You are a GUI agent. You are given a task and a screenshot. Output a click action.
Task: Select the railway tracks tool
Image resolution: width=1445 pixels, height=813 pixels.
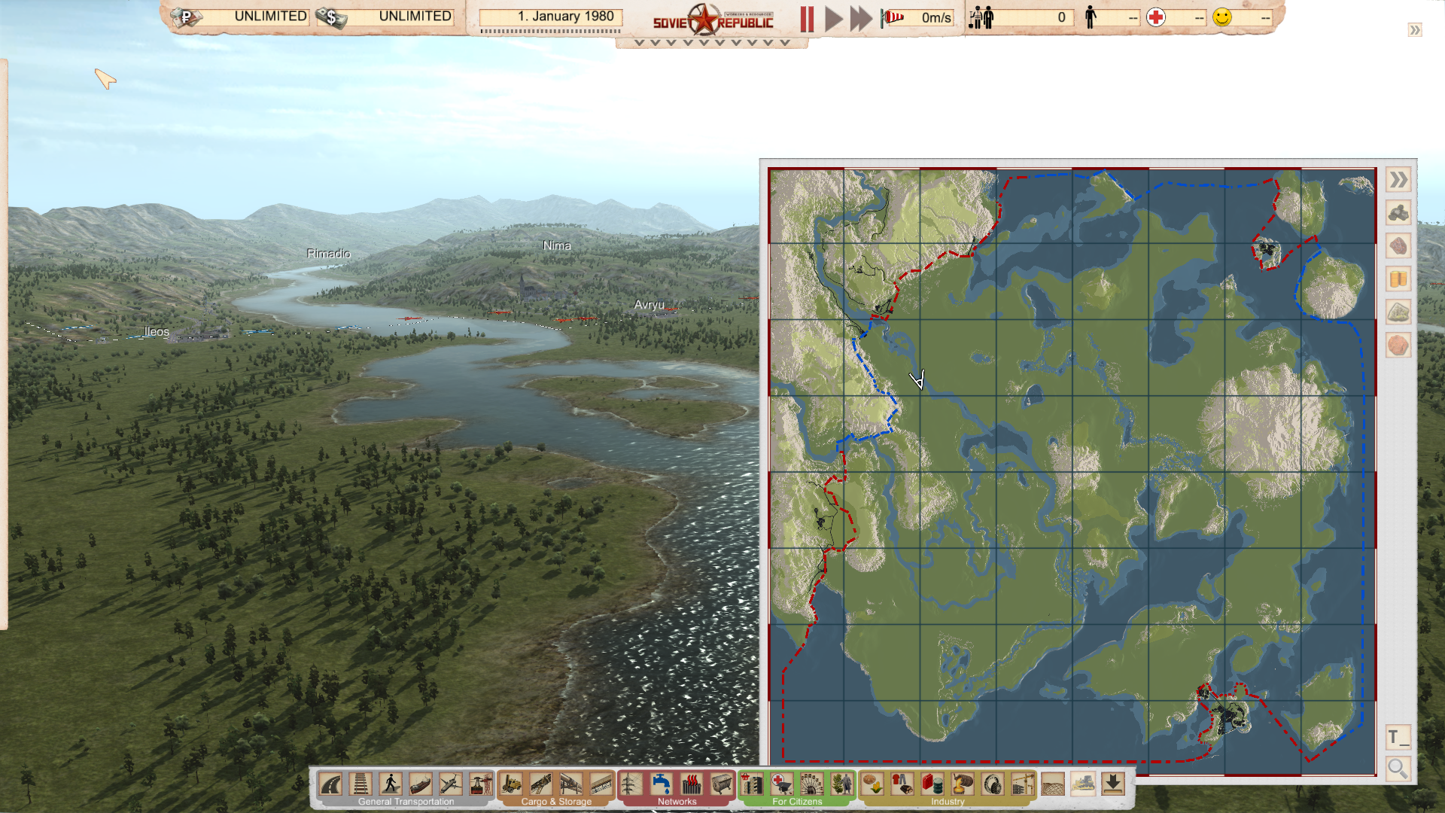click(x=360, y=784)
